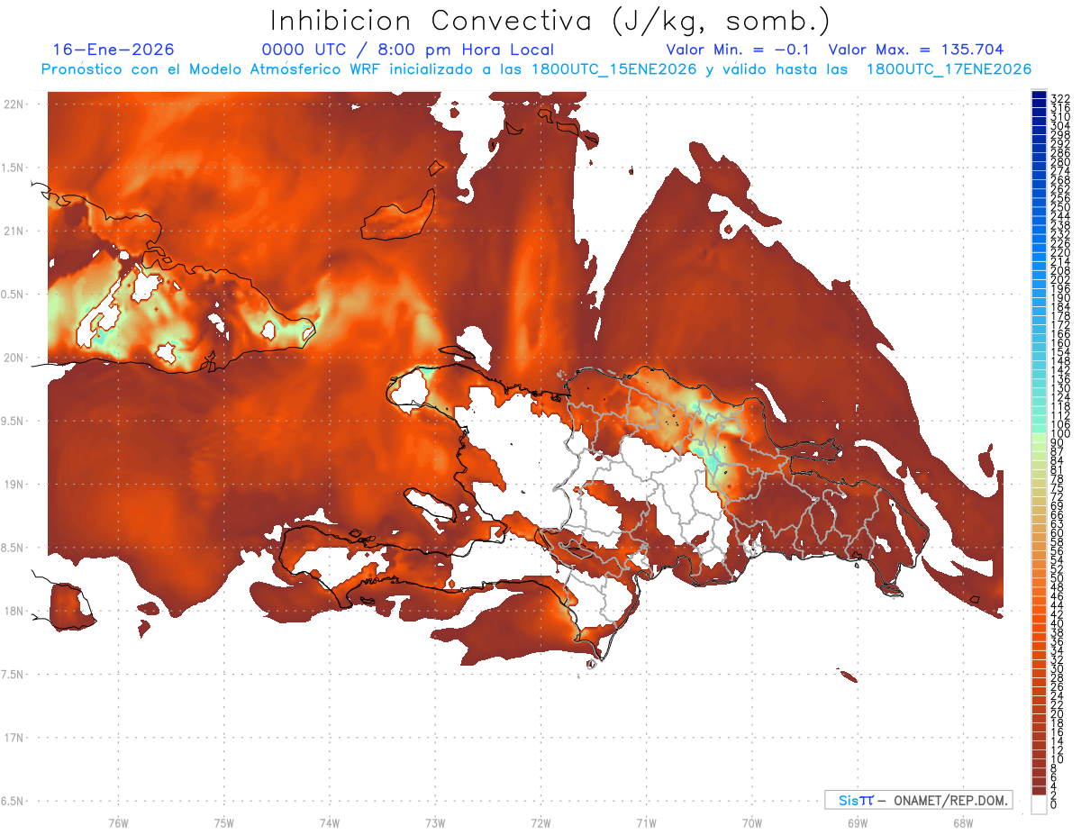Click the '1.5N' latitude label
This screenshot has width=1081, height=835.
click(x=14, y=168)
